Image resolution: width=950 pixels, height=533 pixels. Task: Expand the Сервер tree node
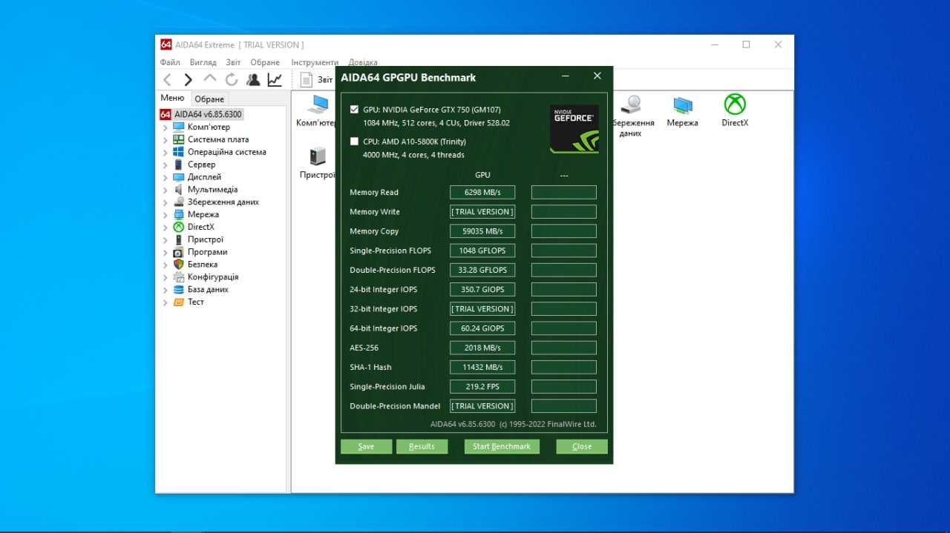(166, 165)
